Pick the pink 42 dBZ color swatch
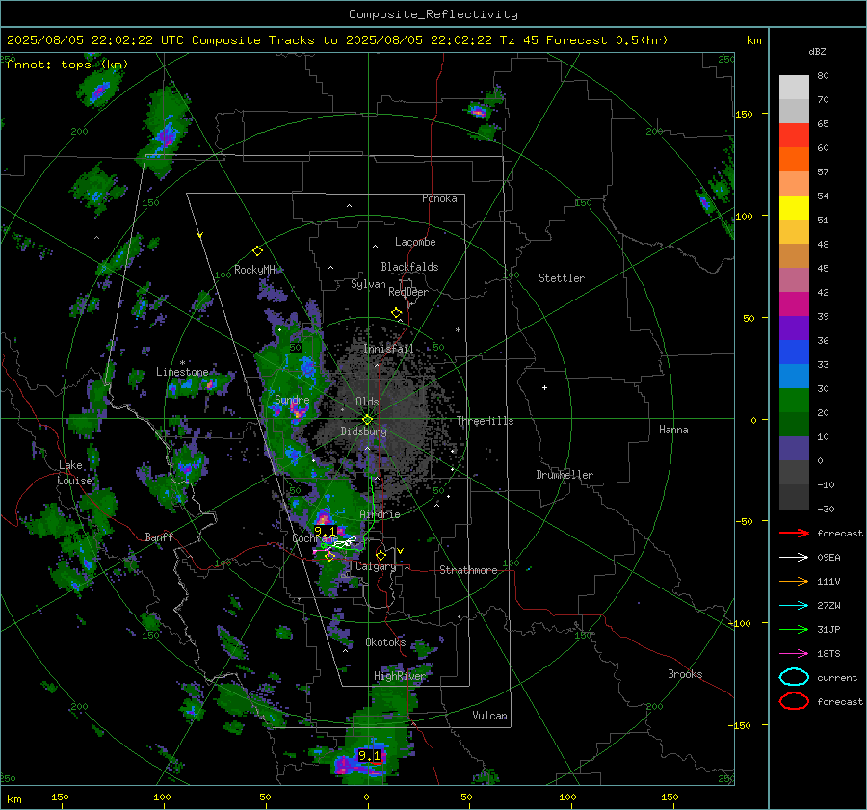This screenshot has height=810, width=867. click(x=794, y=279)
